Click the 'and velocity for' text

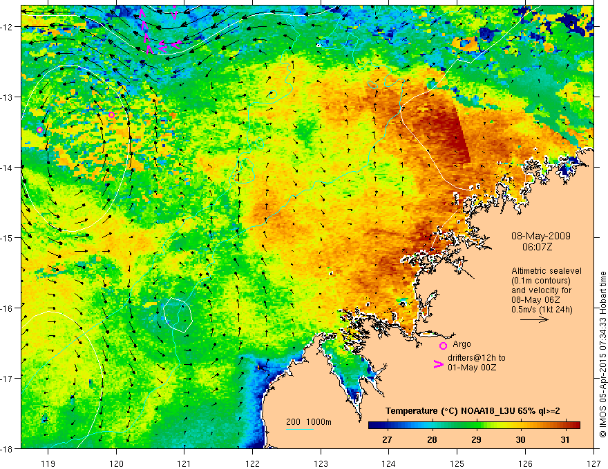[x=541, y=290]
